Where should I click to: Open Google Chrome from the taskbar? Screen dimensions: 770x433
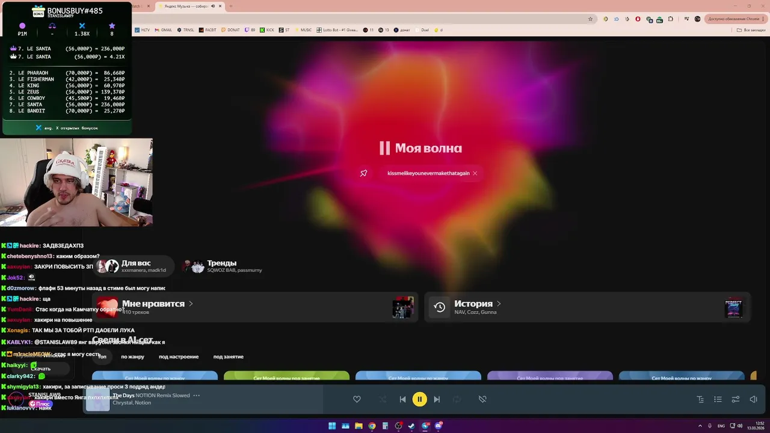[372, 426]
